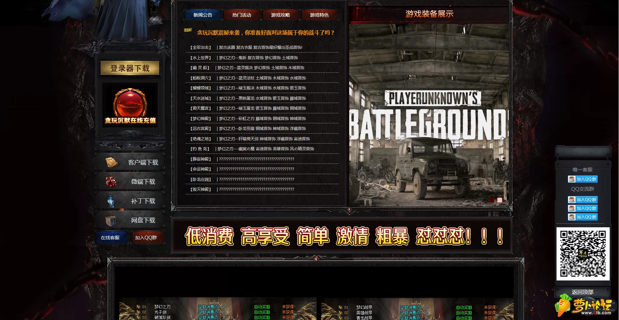The image size is (619, 320).
Task: Select the pink slideshow indicator dot
Action: [500, 200]
